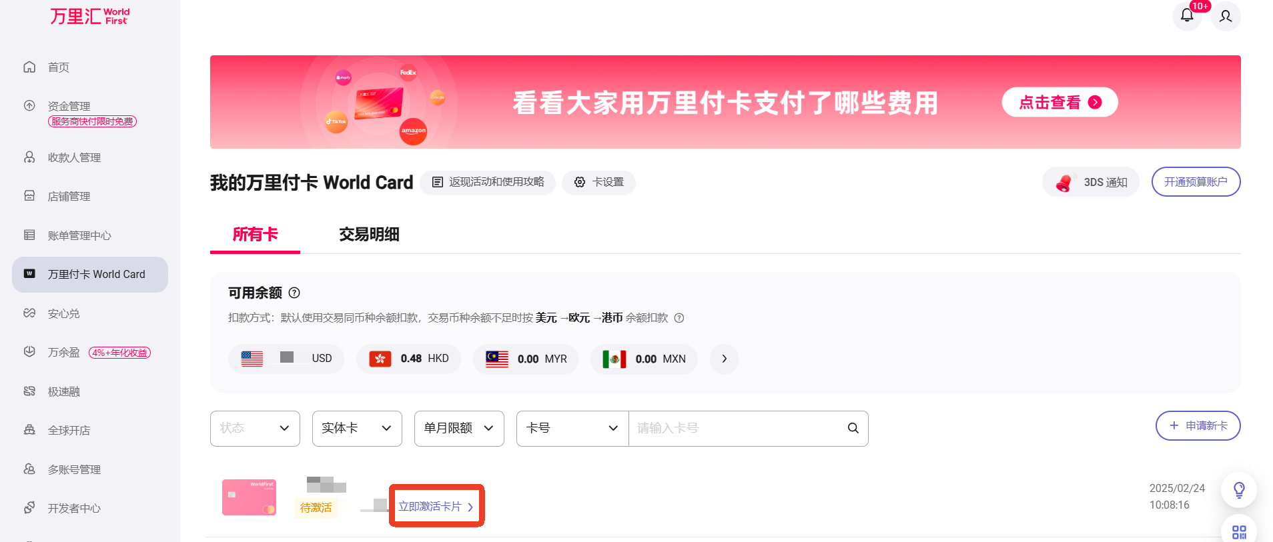This screenshot has height=542, width=1273.
Task: Open the lightbulb tips floating icon
Action: [1239, 490]
